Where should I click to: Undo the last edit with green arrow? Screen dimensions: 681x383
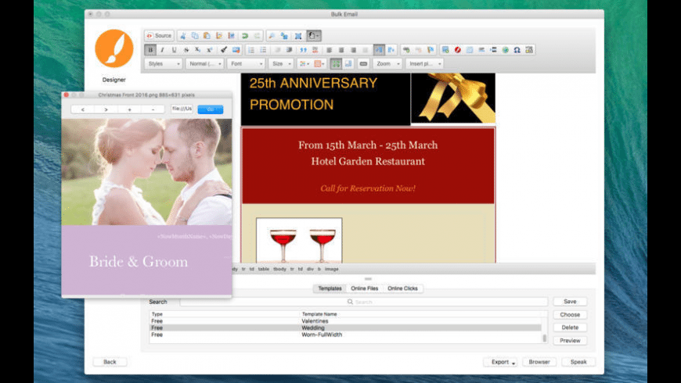pyautogui.click(x=245, y=36)
